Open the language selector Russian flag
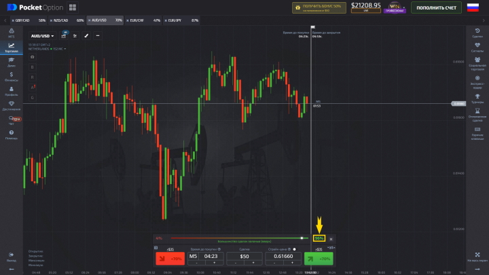Image resolution: width=489 pixels, height=275 pixels. pos(473,7)
